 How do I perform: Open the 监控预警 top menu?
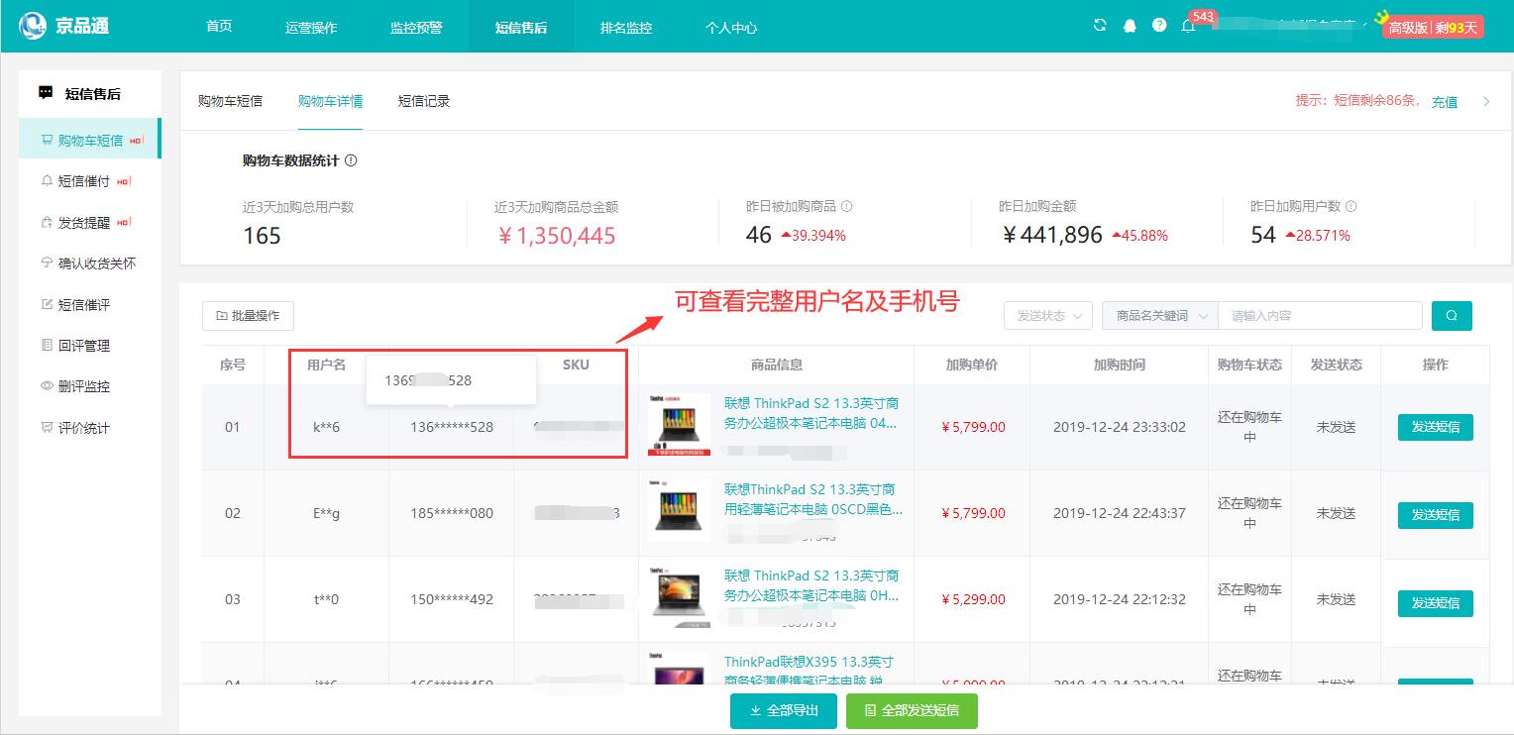click(416, 28)
